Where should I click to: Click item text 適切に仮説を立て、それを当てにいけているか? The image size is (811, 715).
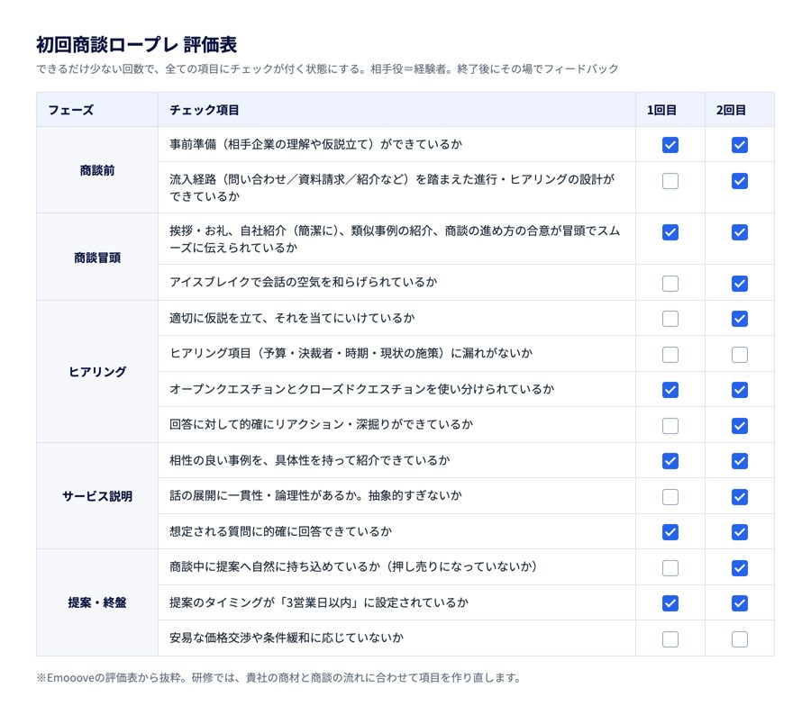click(292, 318)
